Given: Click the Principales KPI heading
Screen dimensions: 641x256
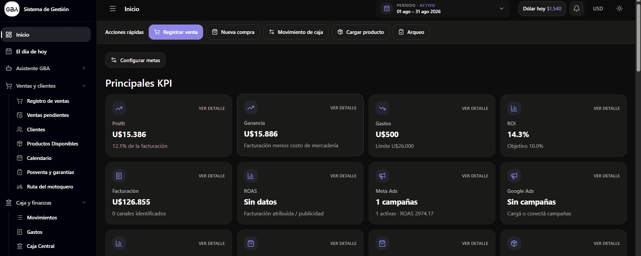Looking at the screenshot, I should [139, 83].
